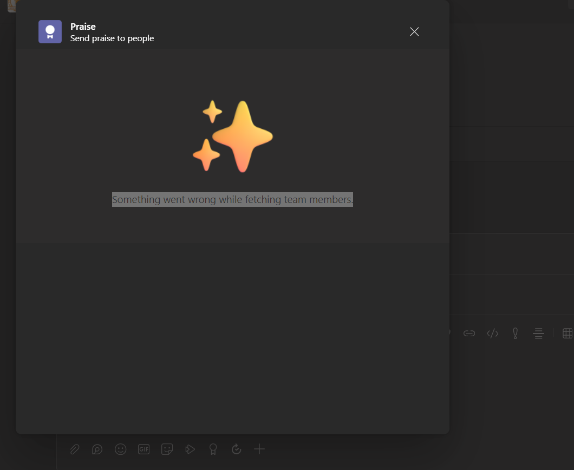Click the Praise app badge icon
The height and width of the screenshot is (470, 574).
pos(50,32)
